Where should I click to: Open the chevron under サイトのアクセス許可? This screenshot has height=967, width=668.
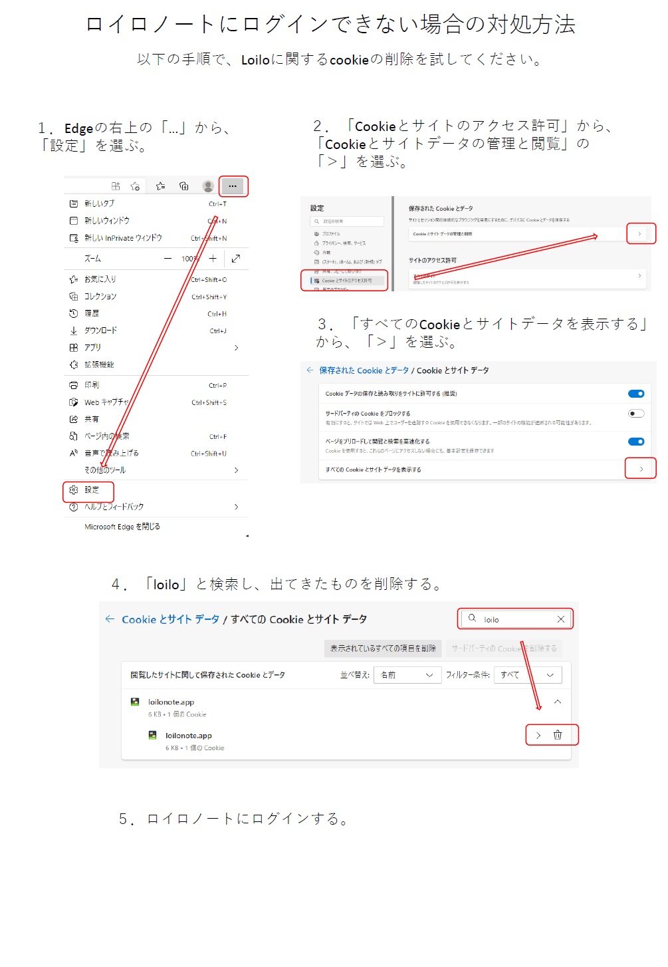pos(639,276)
